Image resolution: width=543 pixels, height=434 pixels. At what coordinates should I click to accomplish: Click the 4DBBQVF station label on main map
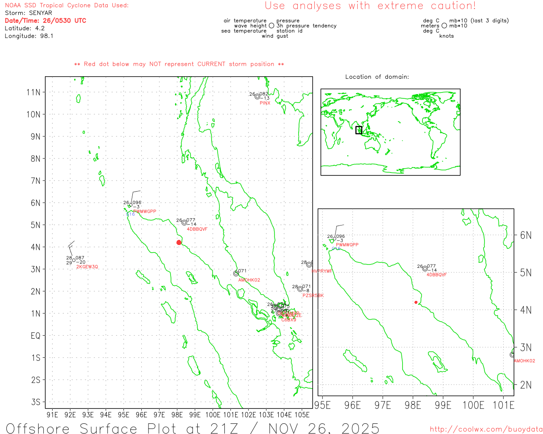click(x=197, y=229)
